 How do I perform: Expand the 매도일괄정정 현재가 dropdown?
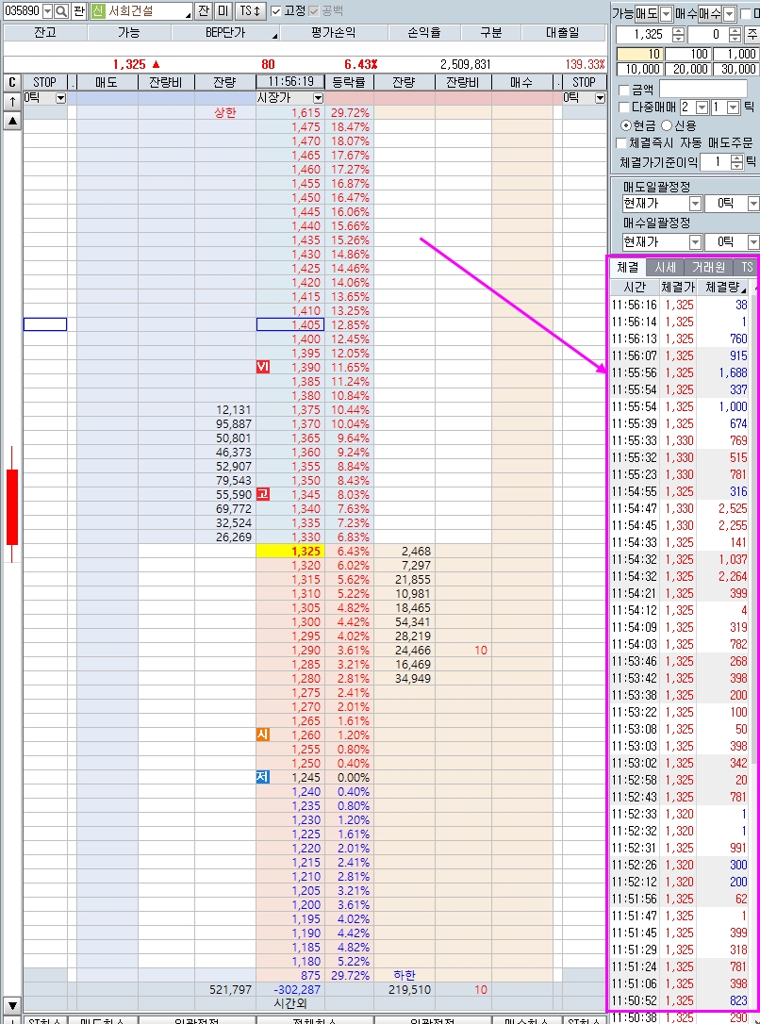pyautogui.click(x=696, y=204)
